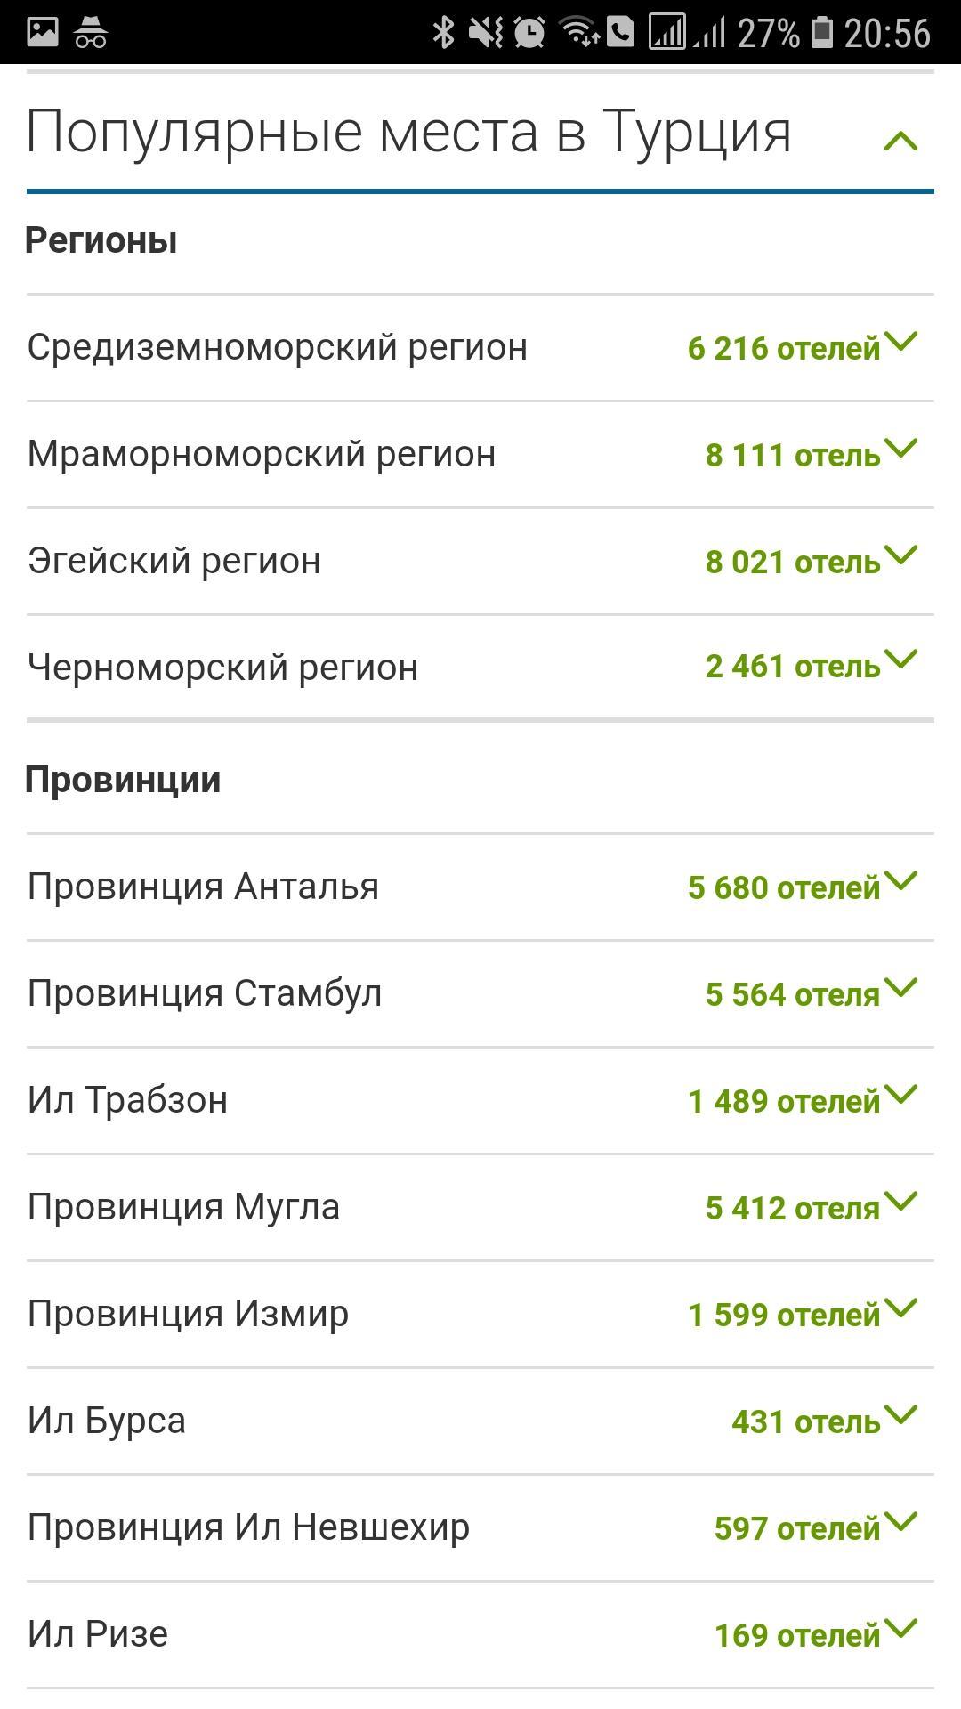This screenshot has width=961, height=1709.
Task: Open Провинция Мугла entry
Action: tap(480, 1207)
